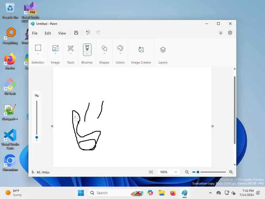
Task: Click brush size lines icon
Action: pyautogui.click(x=37, y=95)
